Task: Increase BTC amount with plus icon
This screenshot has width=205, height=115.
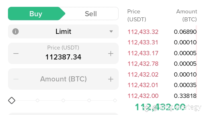Action: (110, 79)
